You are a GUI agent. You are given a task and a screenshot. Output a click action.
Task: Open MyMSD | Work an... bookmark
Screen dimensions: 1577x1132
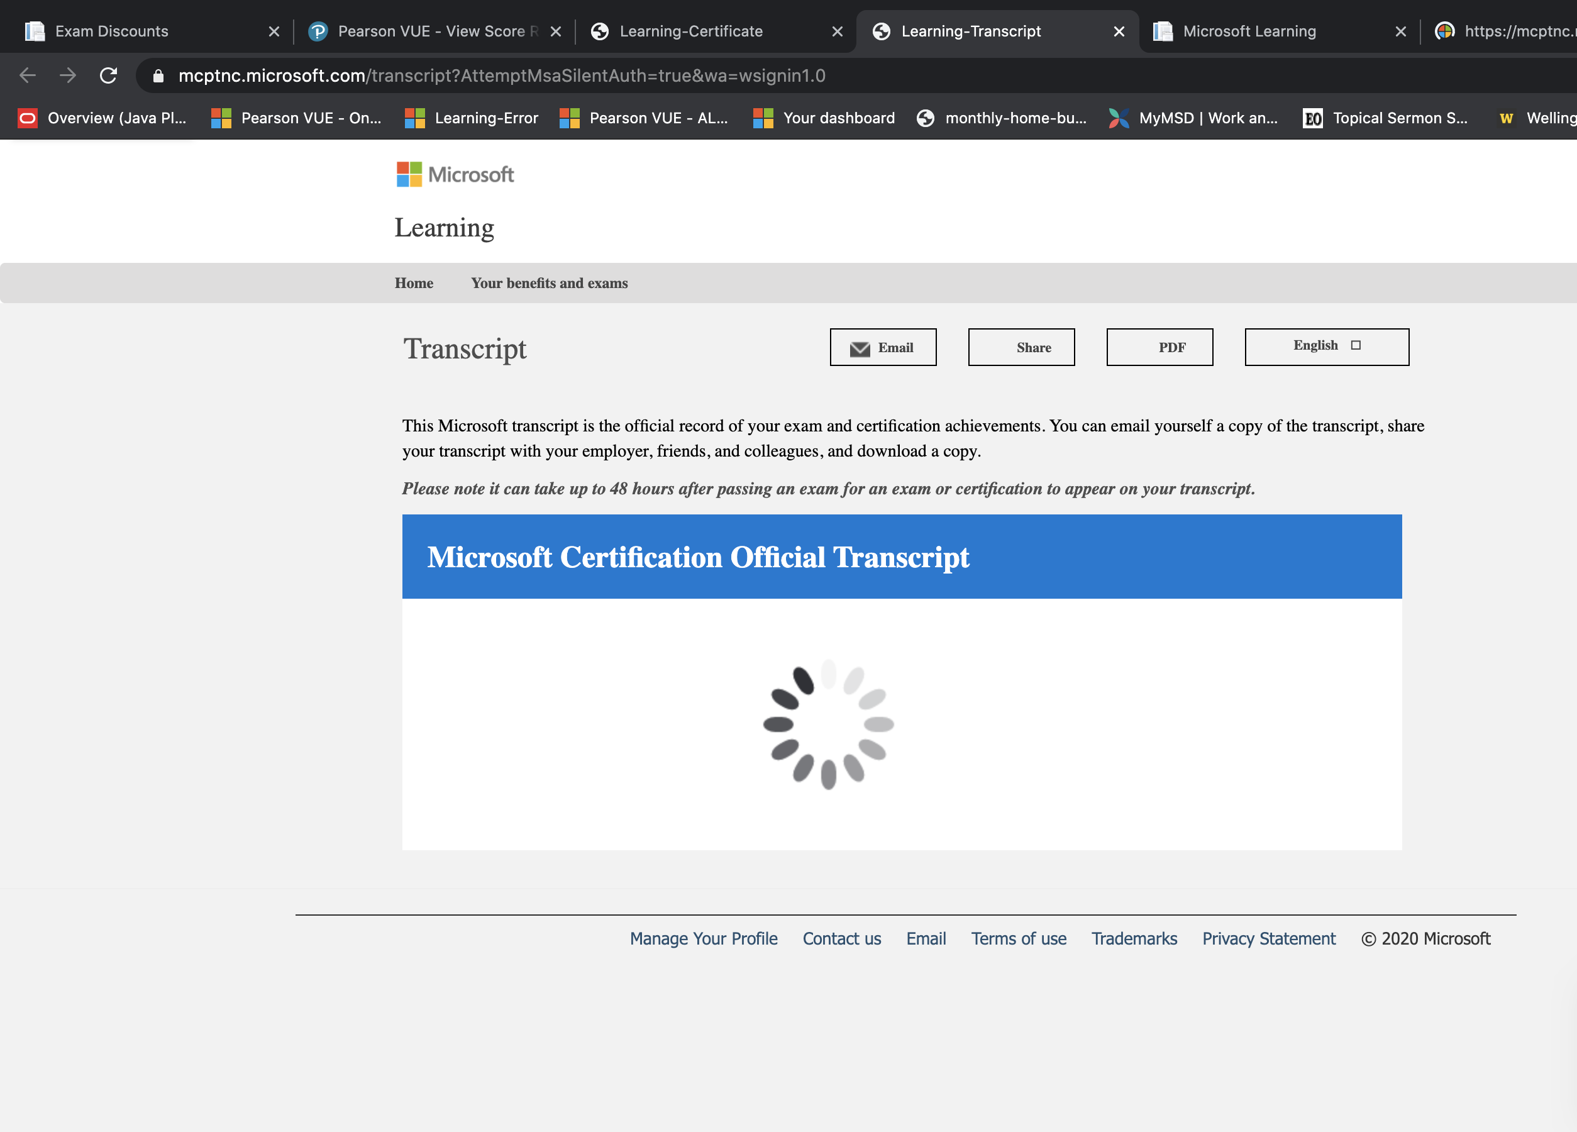point(1193,118)
